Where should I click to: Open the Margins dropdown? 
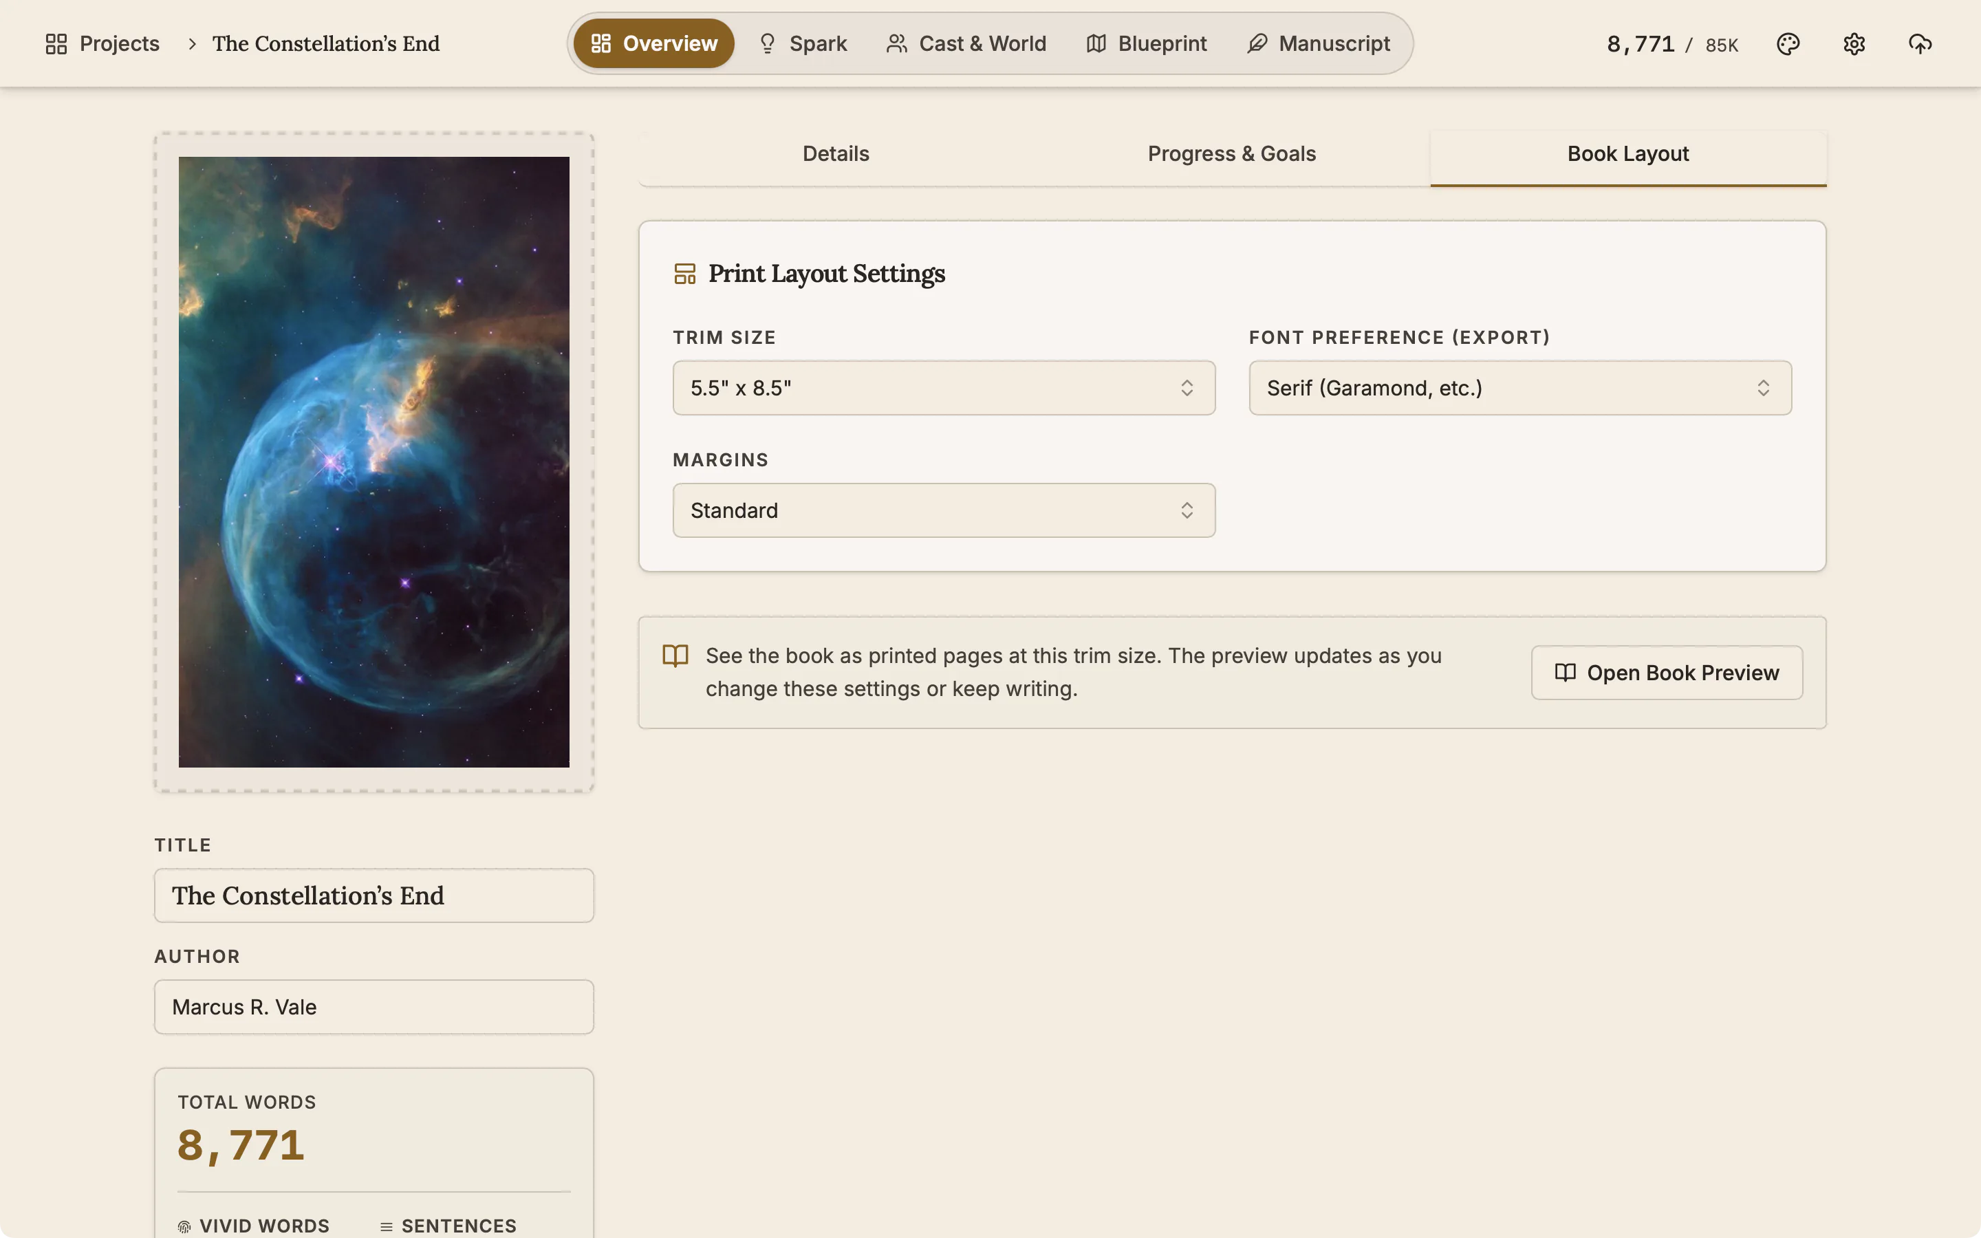click(x=944, y=510)
